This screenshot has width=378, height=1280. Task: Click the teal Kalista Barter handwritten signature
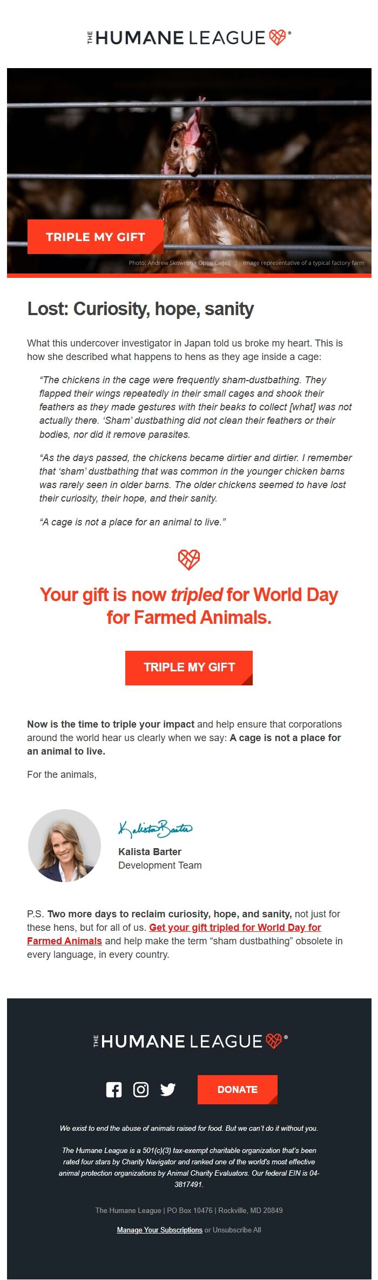pos(155,829)
